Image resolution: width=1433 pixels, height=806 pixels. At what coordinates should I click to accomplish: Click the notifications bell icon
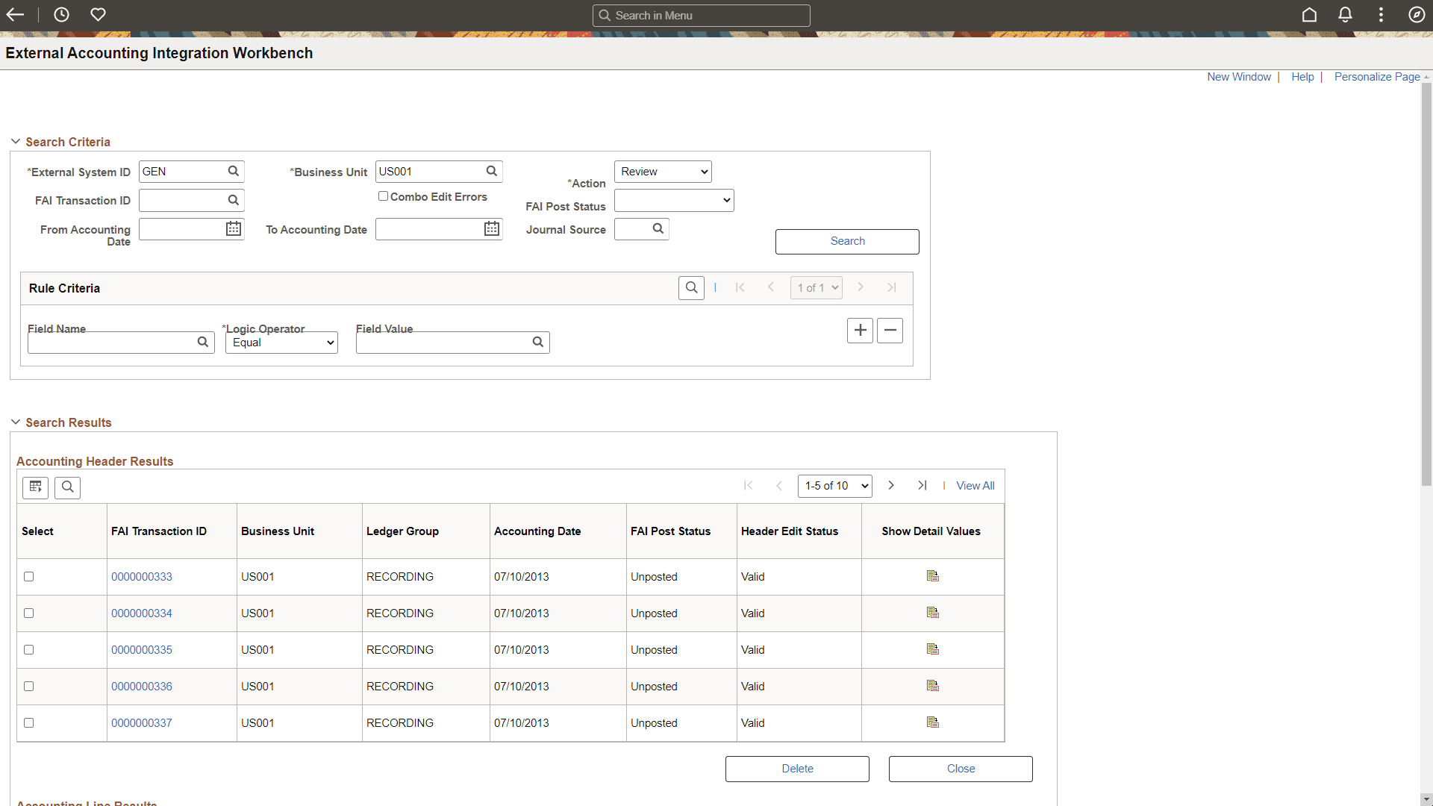pos(1345,14)
